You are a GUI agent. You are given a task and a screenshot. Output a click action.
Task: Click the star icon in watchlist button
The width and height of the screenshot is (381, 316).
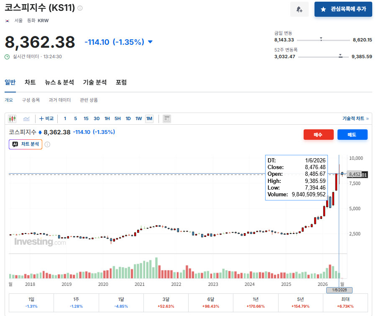[x=323, y=9]
